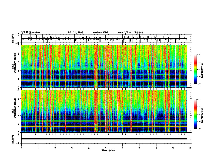Click the time axis tick label "1"
The image size is (214, 166).
38,148
